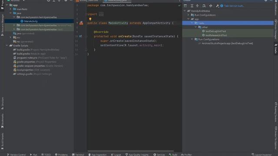Toggle the Gradle side tab on right edge
This screenshot has width=278, height=156.
point(276,49)
